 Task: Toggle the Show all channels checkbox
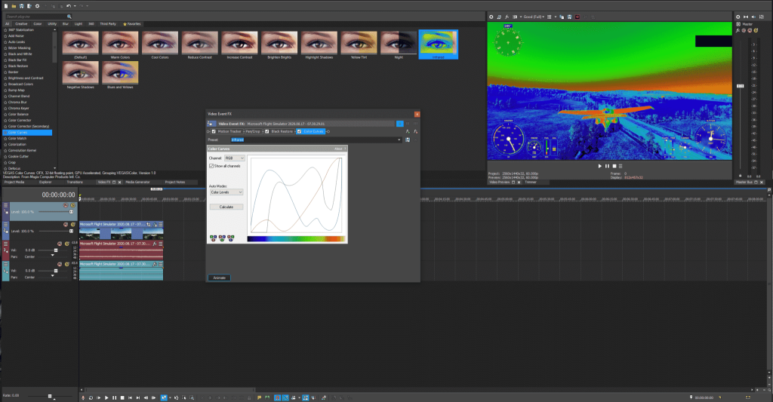tap(211, 165)
